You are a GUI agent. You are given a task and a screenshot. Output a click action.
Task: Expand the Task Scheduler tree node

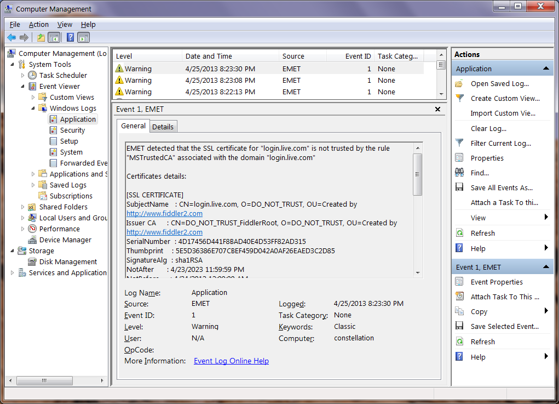(x=23, y=75)
